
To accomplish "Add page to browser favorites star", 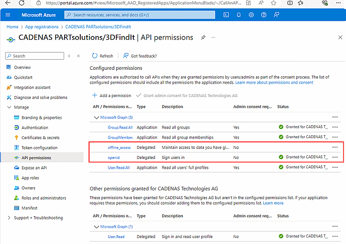I will click(274, 3).
